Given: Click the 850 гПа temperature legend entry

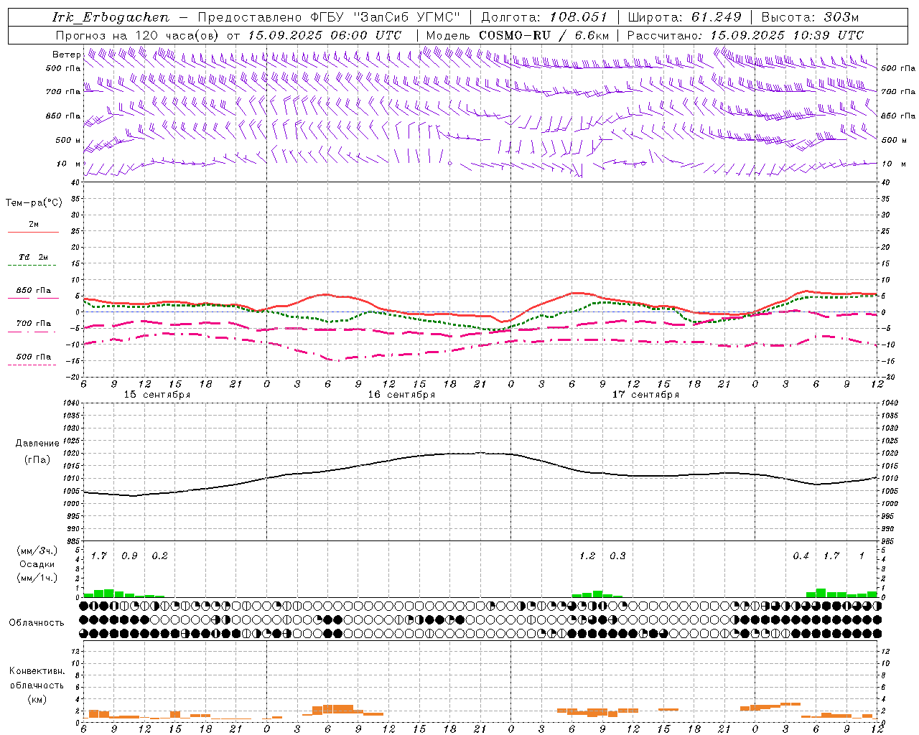Looking at the screenshot, I should pos(33,291).
